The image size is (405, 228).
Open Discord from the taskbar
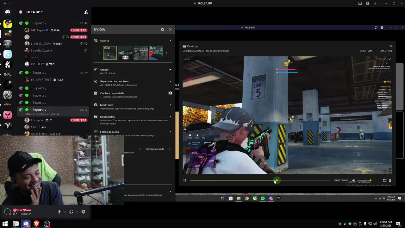coord(26,224)
